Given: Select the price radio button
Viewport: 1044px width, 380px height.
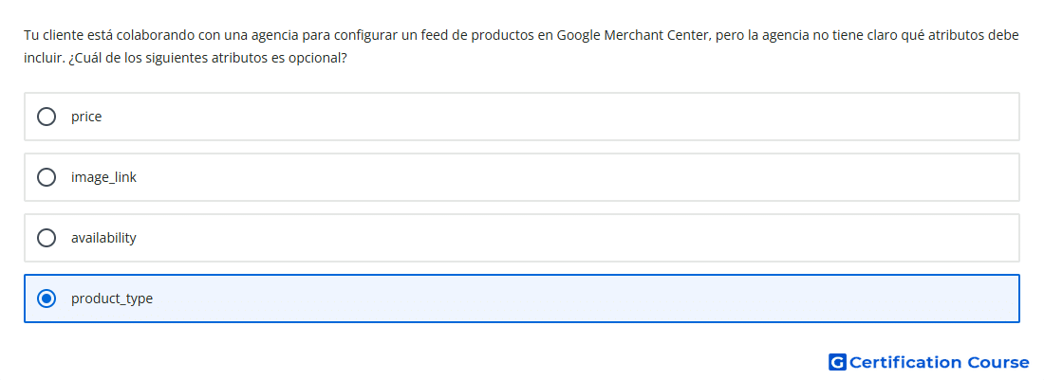Looking at the screenshot, I should [46, 117].
